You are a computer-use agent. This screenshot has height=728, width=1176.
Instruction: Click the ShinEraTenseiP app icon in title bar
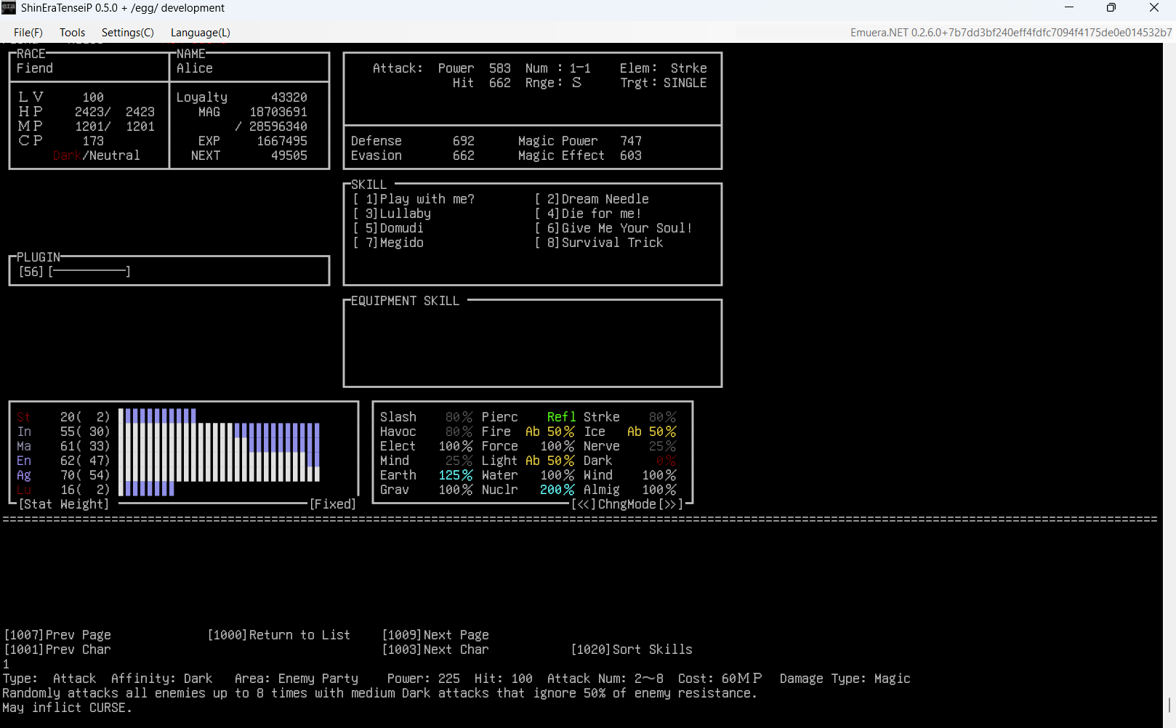click(x=9, y=8)
